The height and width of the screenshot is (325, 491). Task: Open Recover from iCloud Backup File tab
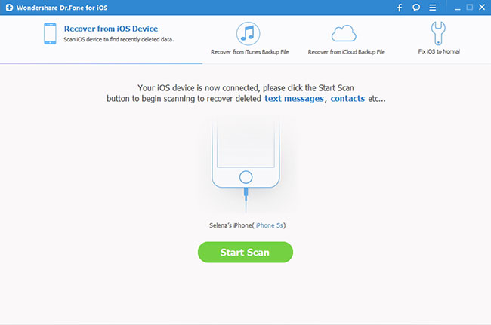[x=346, y=52]
